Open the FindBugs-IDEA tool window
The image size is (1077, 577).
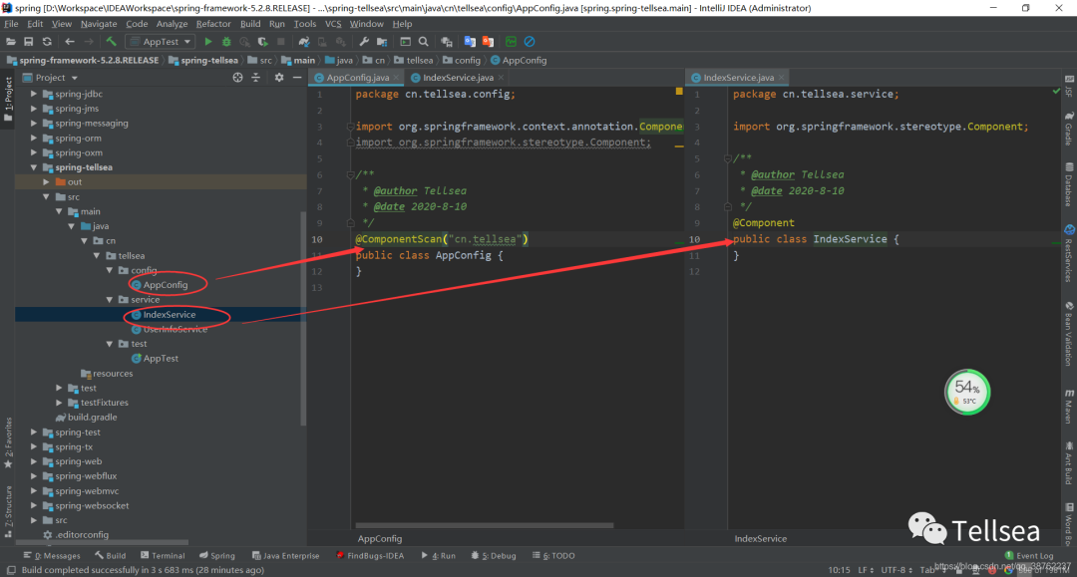(370, 556)
